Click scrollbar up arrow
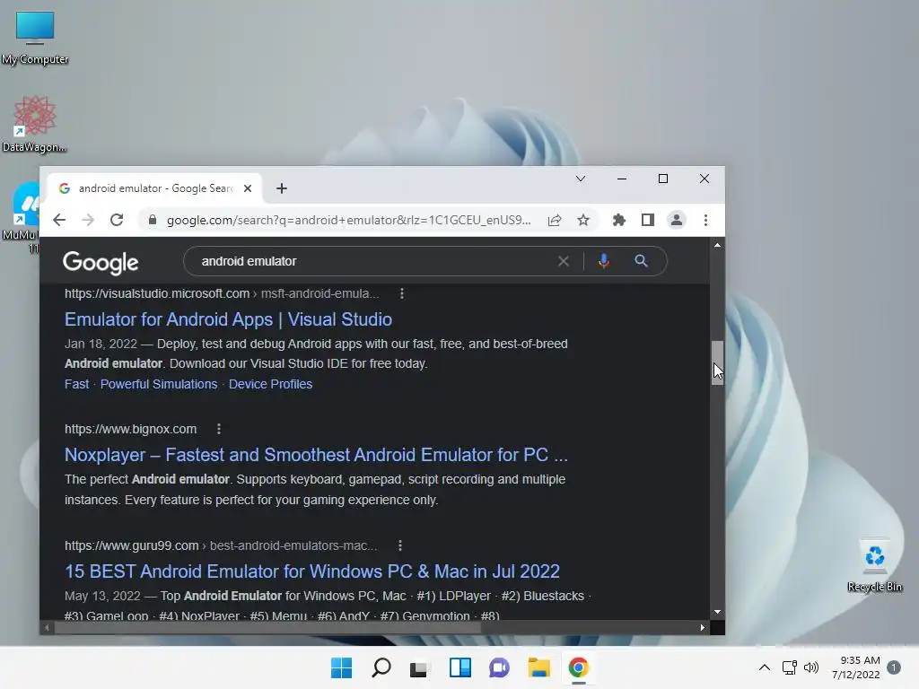 [x=717, y=246]
